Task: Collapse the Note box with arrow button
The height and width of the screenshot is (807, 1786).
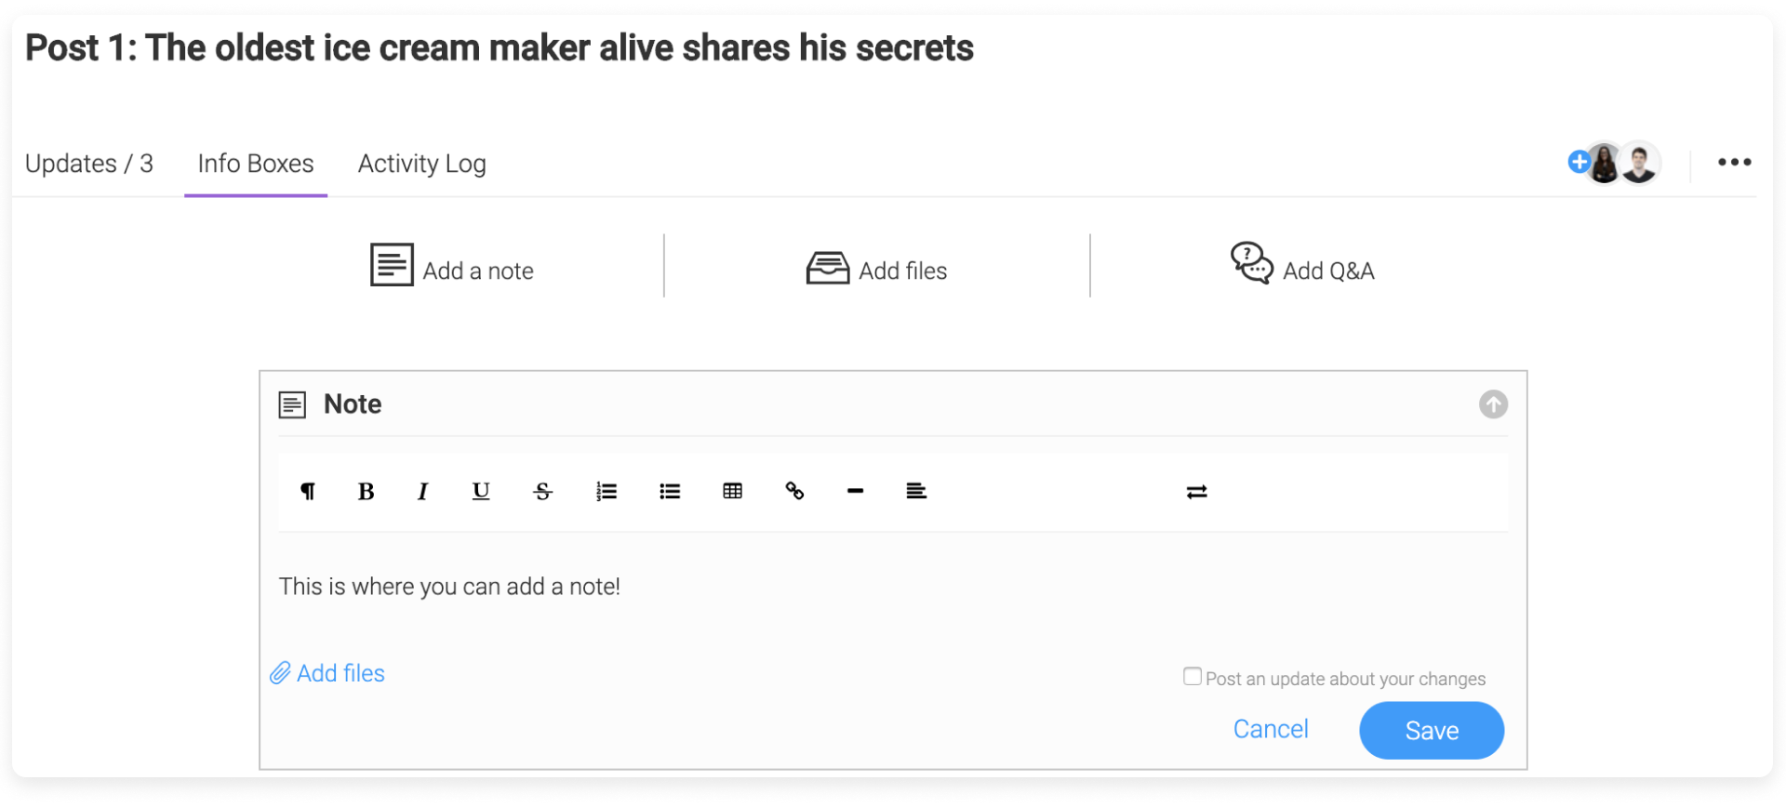Action: (x=1494, y=404)
